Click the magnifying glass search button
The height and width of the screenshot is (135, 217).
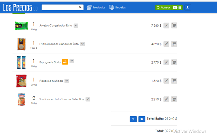[x=80, y=7]
